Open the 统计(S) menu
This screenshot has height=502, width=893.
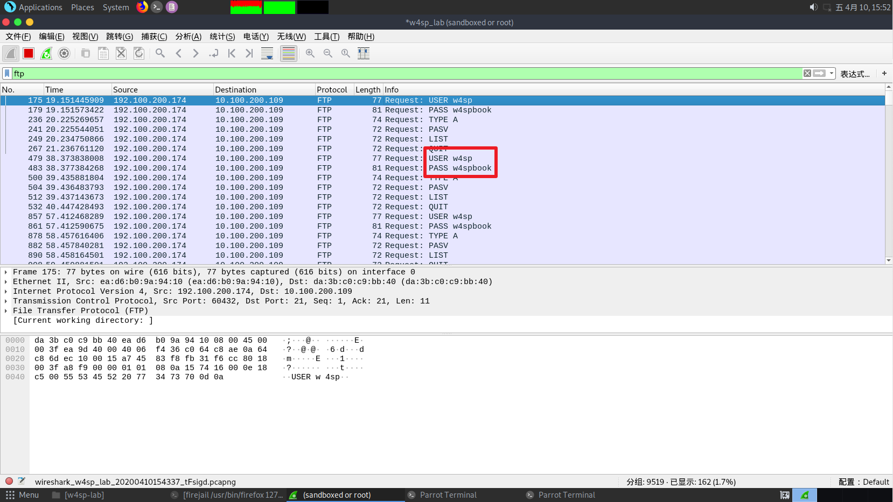click(x=222, y=37)
